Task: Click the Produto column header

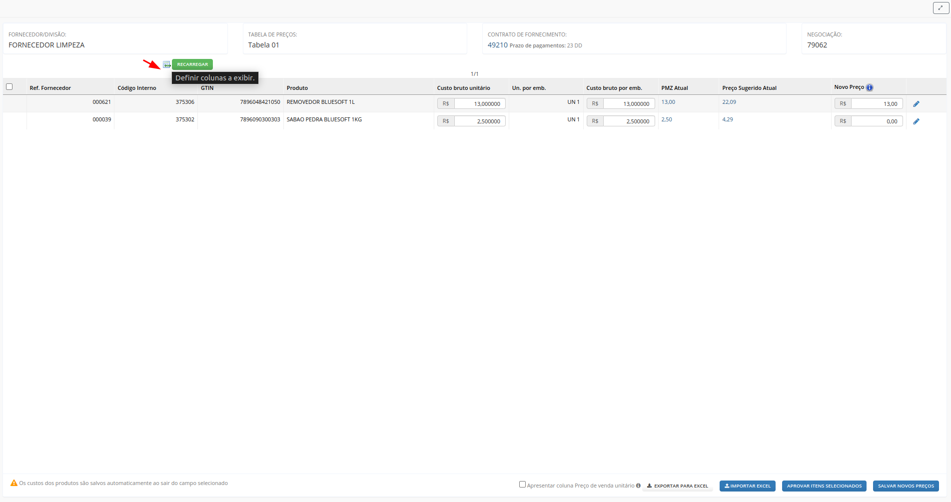Action: tap(297, 88)
